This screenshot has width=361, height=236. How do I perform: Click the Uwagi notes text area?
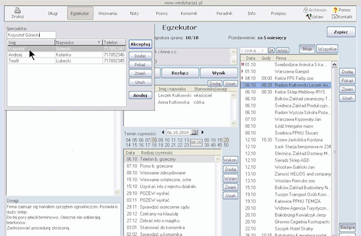63,219
